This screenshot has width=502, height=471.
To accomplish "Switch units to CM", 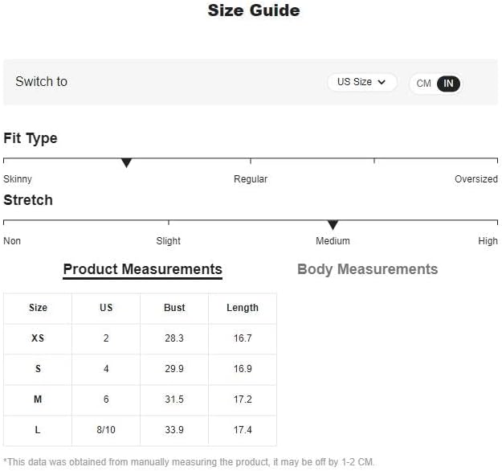I will [x=423, y=84].
